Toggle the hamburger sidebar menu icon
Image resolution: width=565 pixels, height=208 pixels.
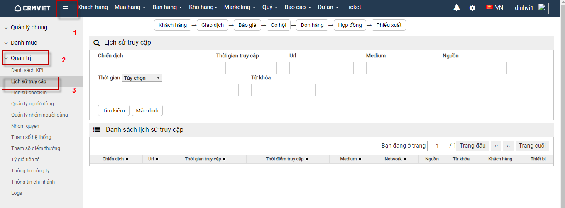click(66, 8)
